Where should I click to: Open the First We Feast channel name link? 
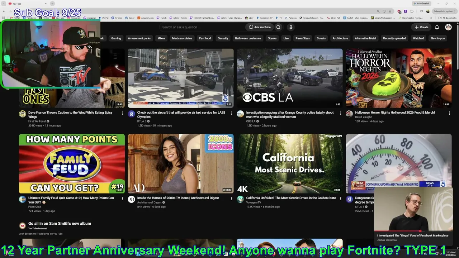coord(37,121)
